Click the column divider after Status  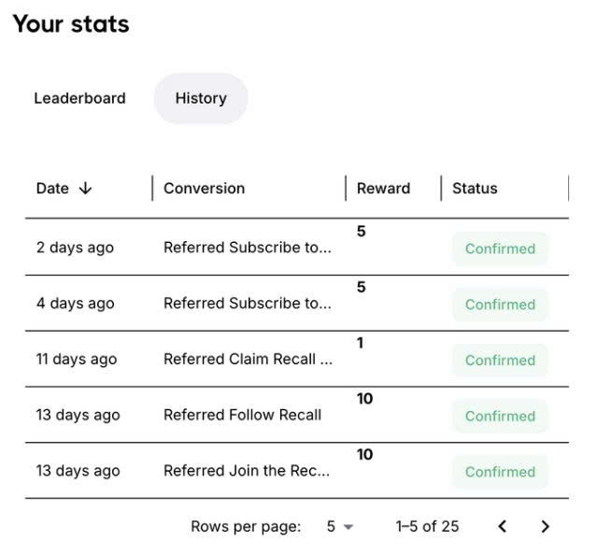(568, 188)
